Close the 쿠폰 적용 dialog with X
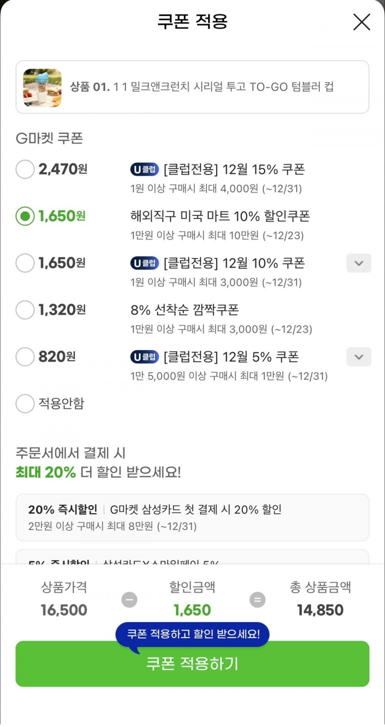This screenshot has width=385, height=727. 361,22
